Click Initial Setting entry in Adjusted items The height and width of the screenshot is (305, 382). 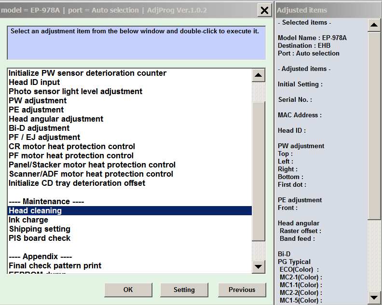300,84
